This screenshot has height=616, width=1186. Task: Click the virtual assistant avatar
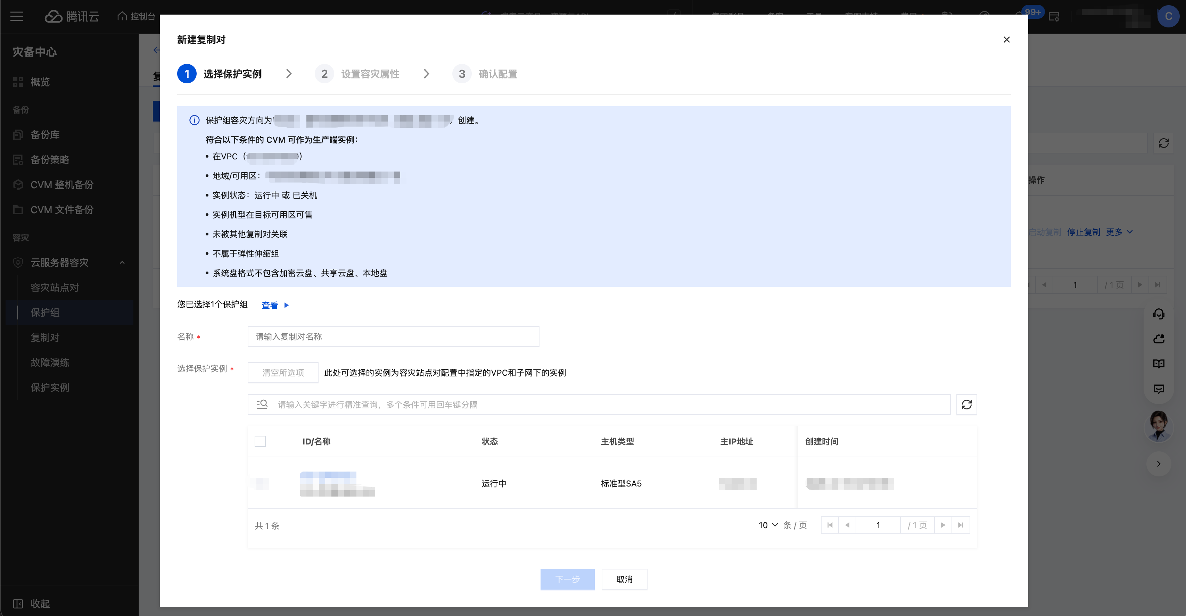point(1158,426)
